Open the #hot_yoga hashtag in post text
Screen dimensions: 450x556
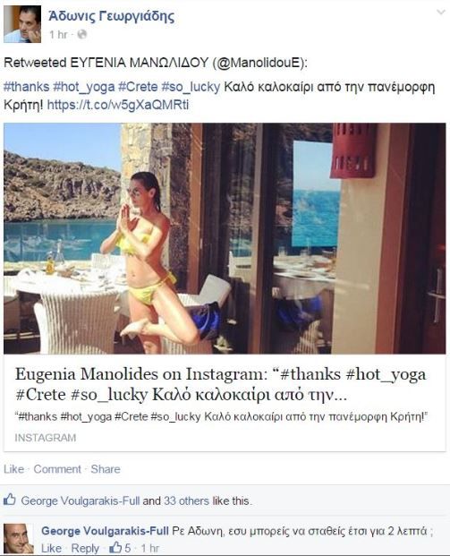83,87
